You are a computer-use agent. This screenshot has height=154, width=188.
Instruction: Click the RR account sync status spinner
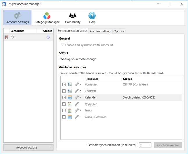pos(48,37)
